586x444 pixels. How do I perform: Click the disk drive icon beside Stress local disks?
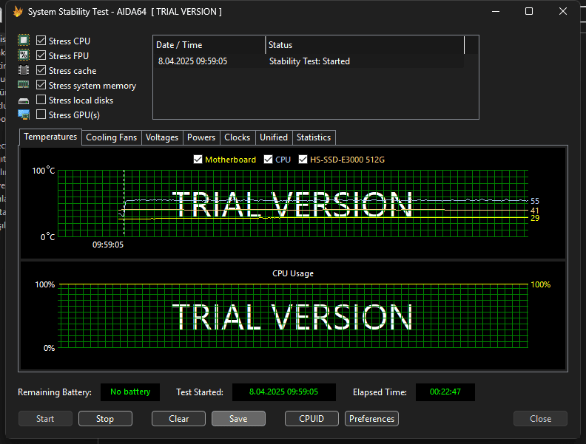click(24, 100)
